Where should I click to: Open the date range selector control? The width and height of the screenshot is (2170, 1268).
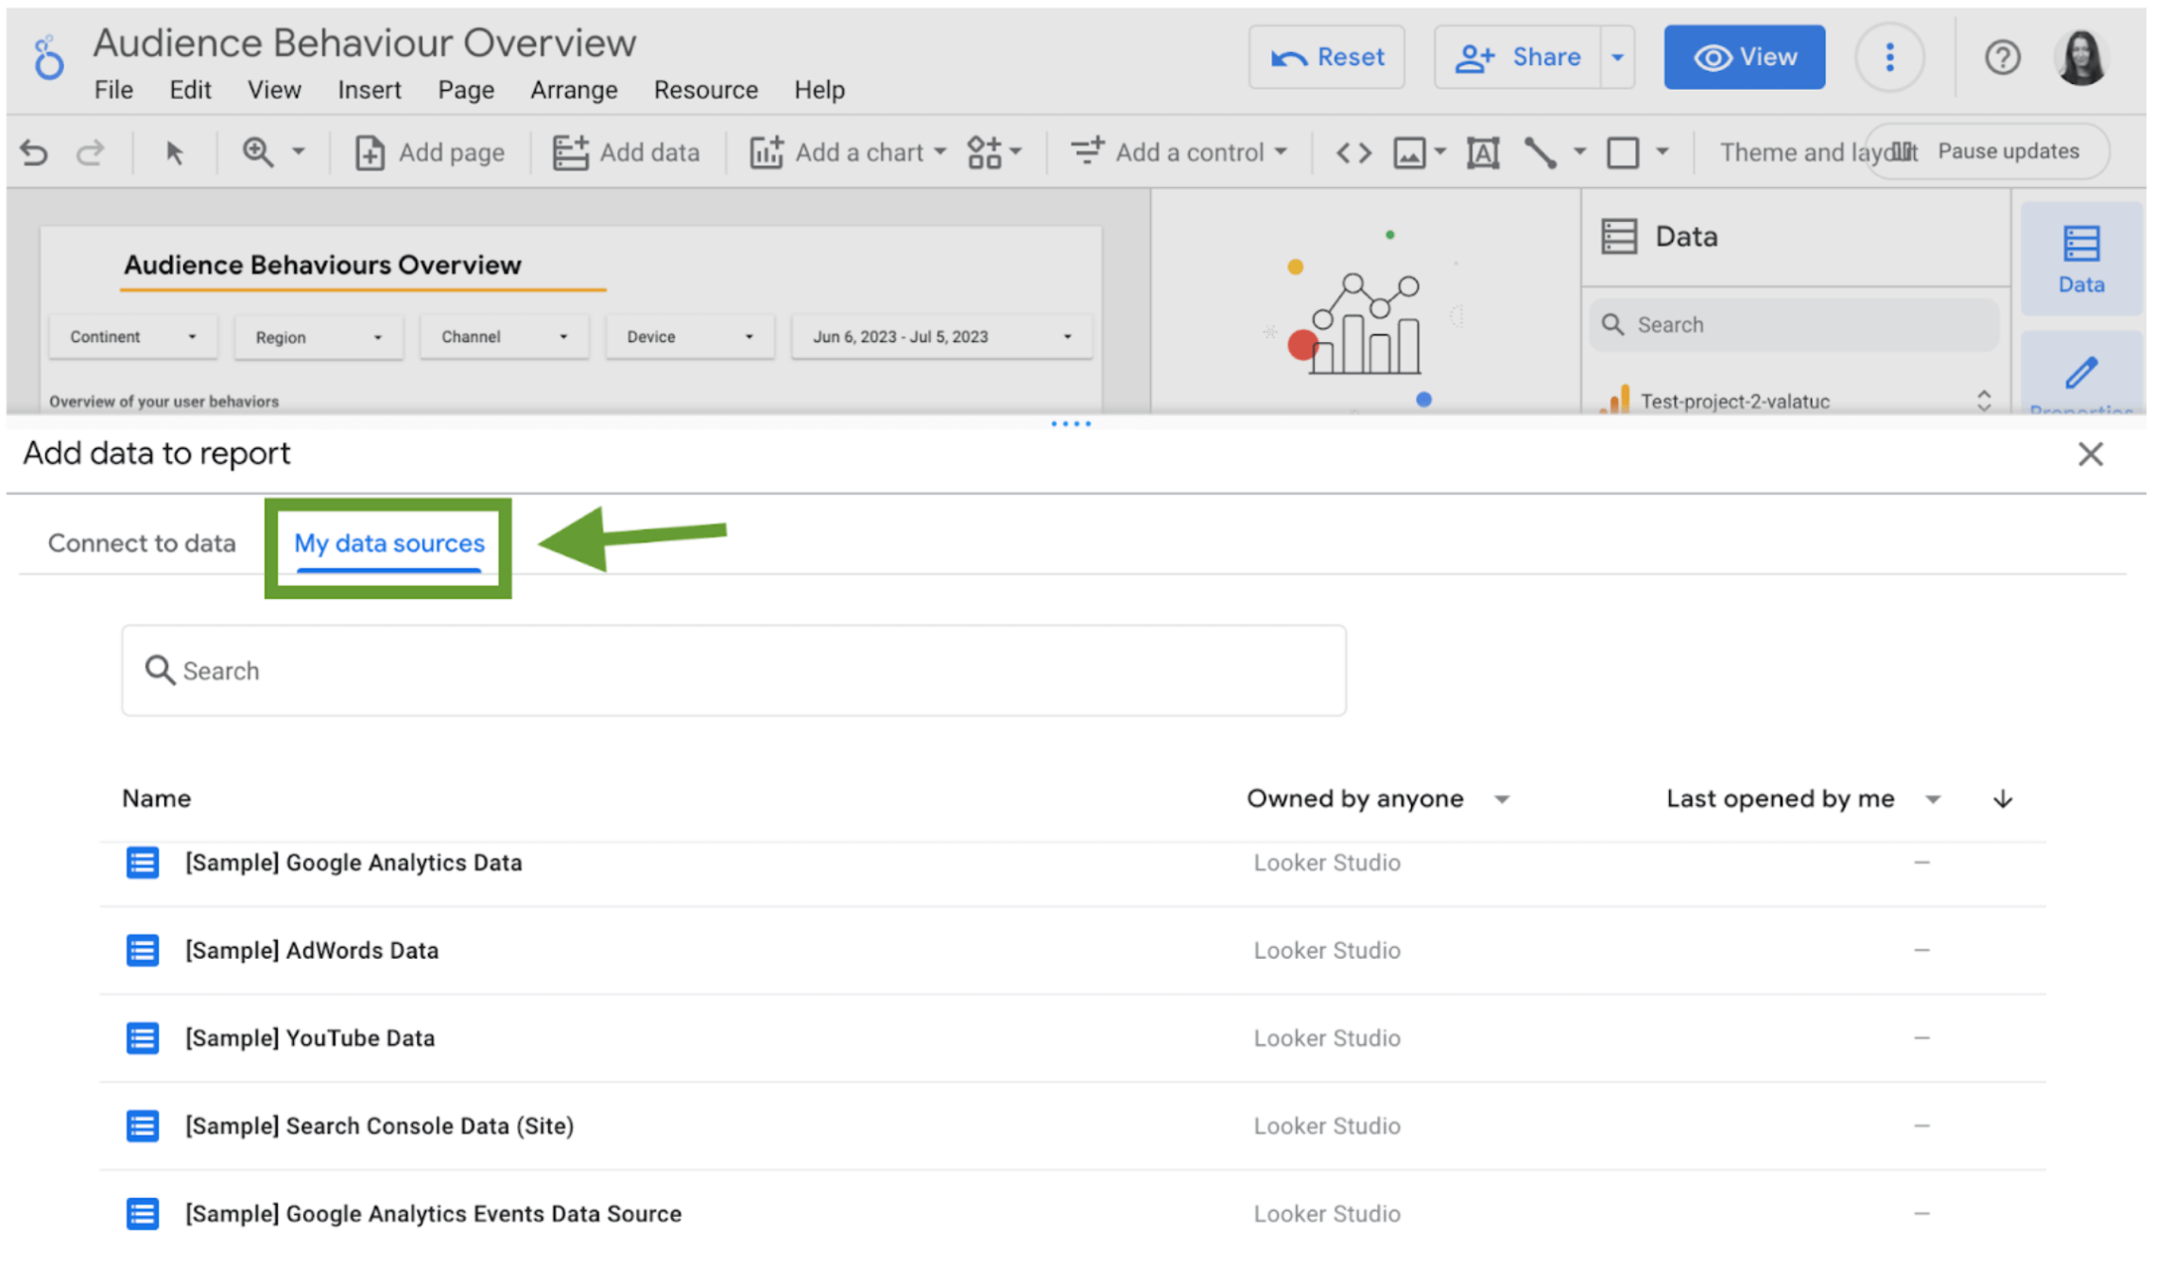tap(941, 337)
